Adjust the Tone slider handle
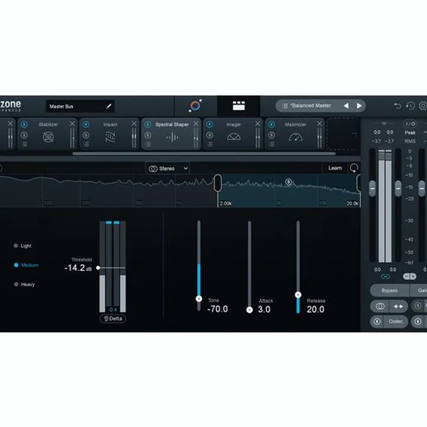 pos(199,299)
